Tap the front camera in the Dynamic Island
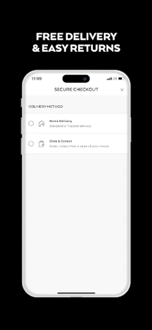Screen dimensions: 152x330 tap(85, 79)
